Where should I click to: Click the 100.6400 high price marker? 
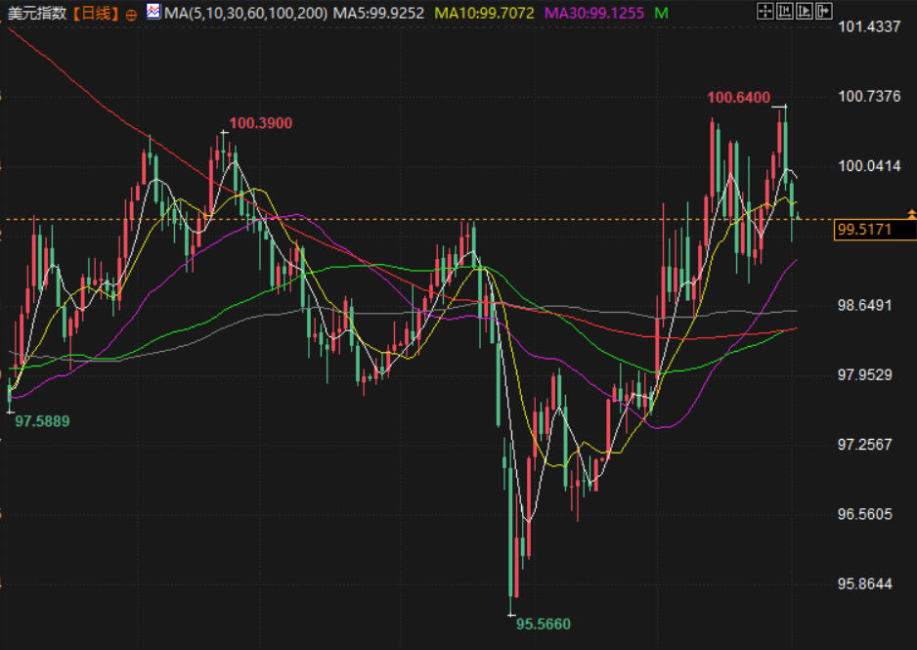[x=739, y=98]
